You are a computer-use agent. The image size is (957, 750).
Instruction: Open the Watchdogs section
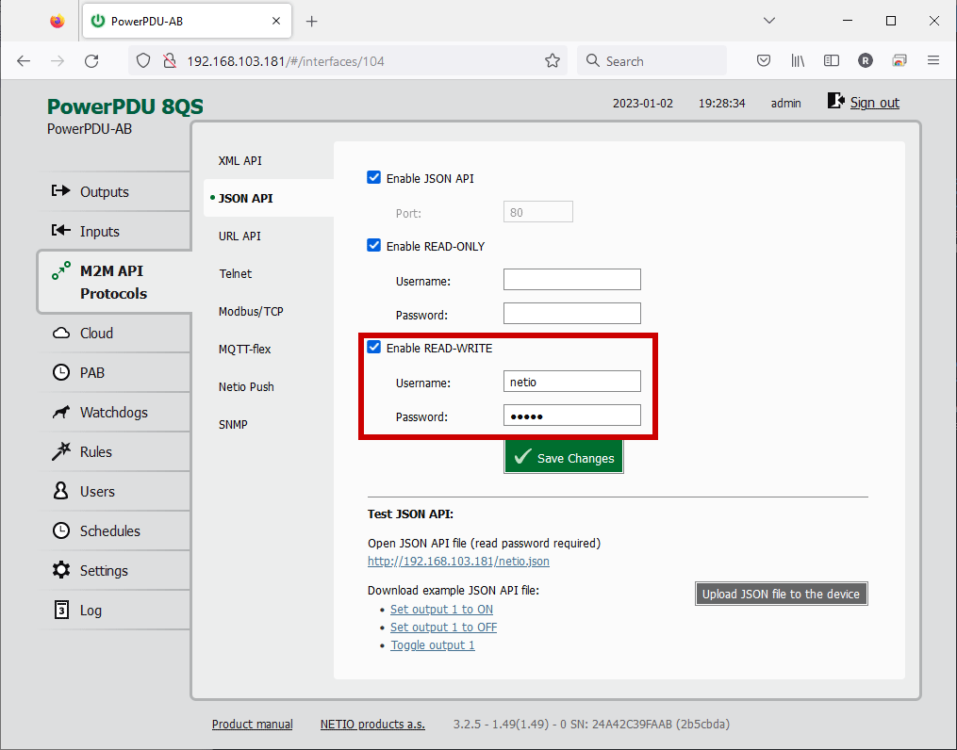115,412
